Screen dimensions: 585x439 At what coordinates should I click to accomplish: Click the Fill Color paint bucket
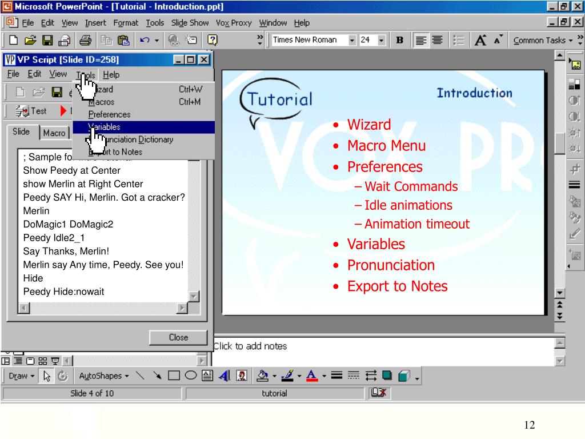point(263,376)
